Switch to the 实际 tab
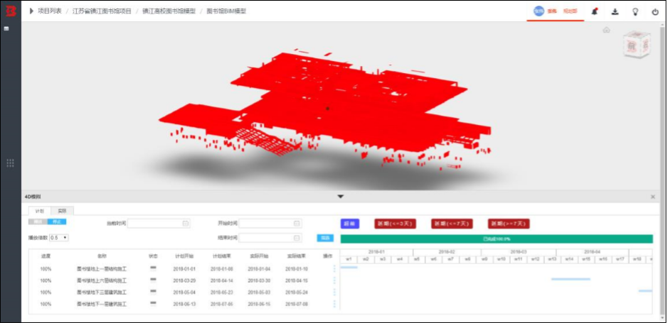 click(62, 211)
